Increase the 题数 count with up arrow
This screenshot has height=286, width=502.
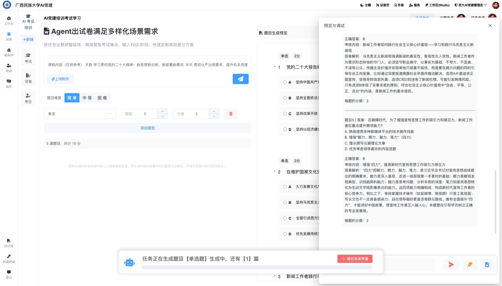(x=162, y=111)
